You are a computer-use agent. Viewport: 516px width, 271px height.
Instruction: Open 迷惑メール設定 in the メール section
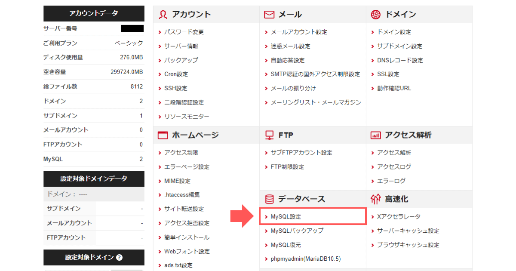coord(290,46)
